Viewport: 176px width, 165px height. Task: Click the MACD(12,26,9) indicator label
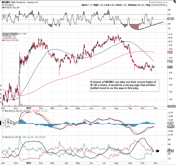[x=14, y=111]
